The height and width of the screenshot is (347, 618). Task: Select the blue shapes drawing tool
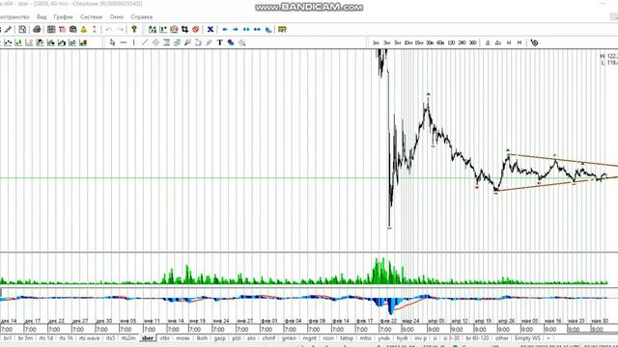pos(231,42)
